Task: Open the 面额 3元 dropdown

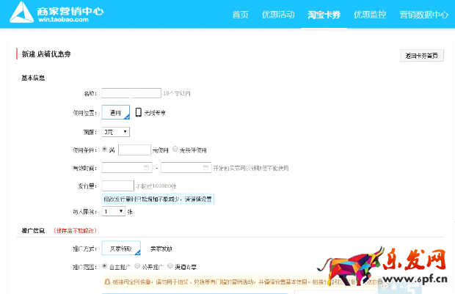Action: tap(116, 132)
